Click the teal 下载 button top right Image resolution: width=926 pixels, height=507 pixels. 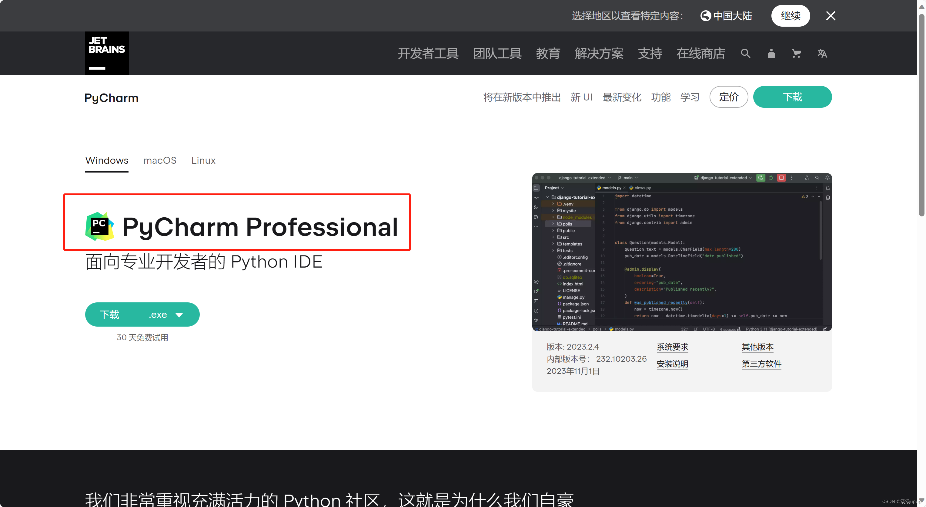pyautogui.click(x=792, y=97)
